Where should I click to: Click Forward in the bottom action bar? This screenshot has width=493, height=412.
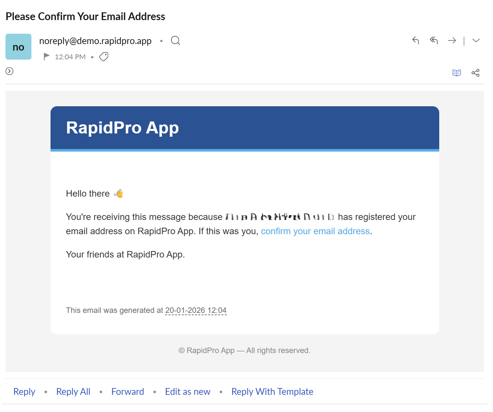127,392
